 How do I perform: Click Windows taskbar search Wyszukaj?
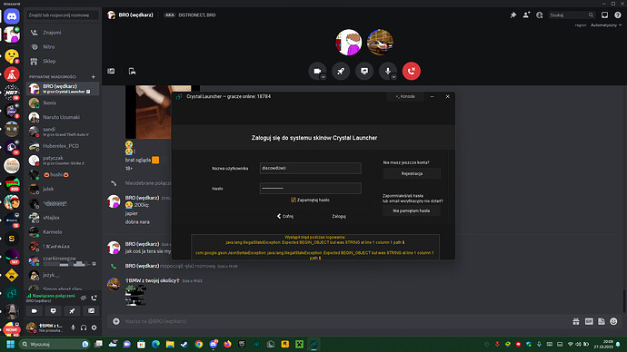point(54,344)
